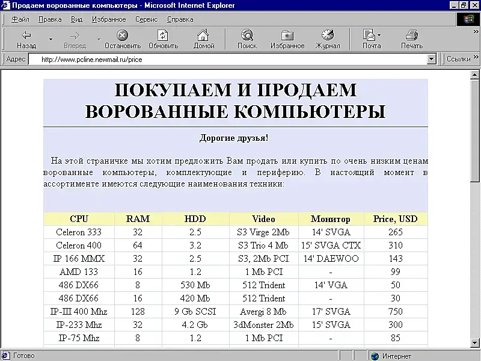Click the price 750 cell
This screenshot has width=481, height=361.
[x=396, y=312]
